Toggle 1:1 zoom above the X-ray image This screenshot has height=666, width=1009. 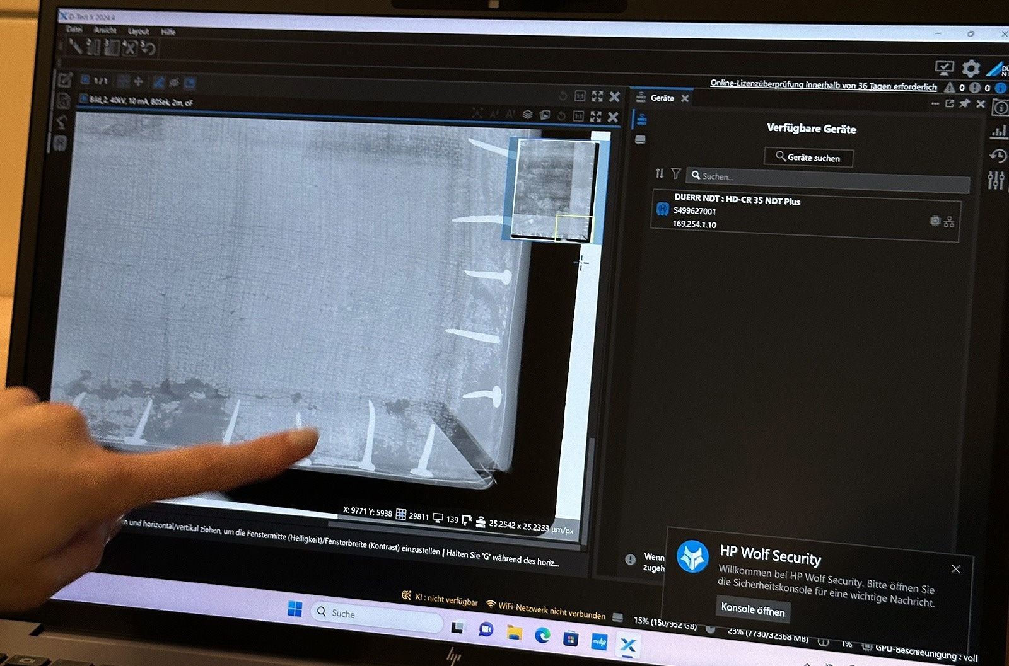tap(578, 116)
